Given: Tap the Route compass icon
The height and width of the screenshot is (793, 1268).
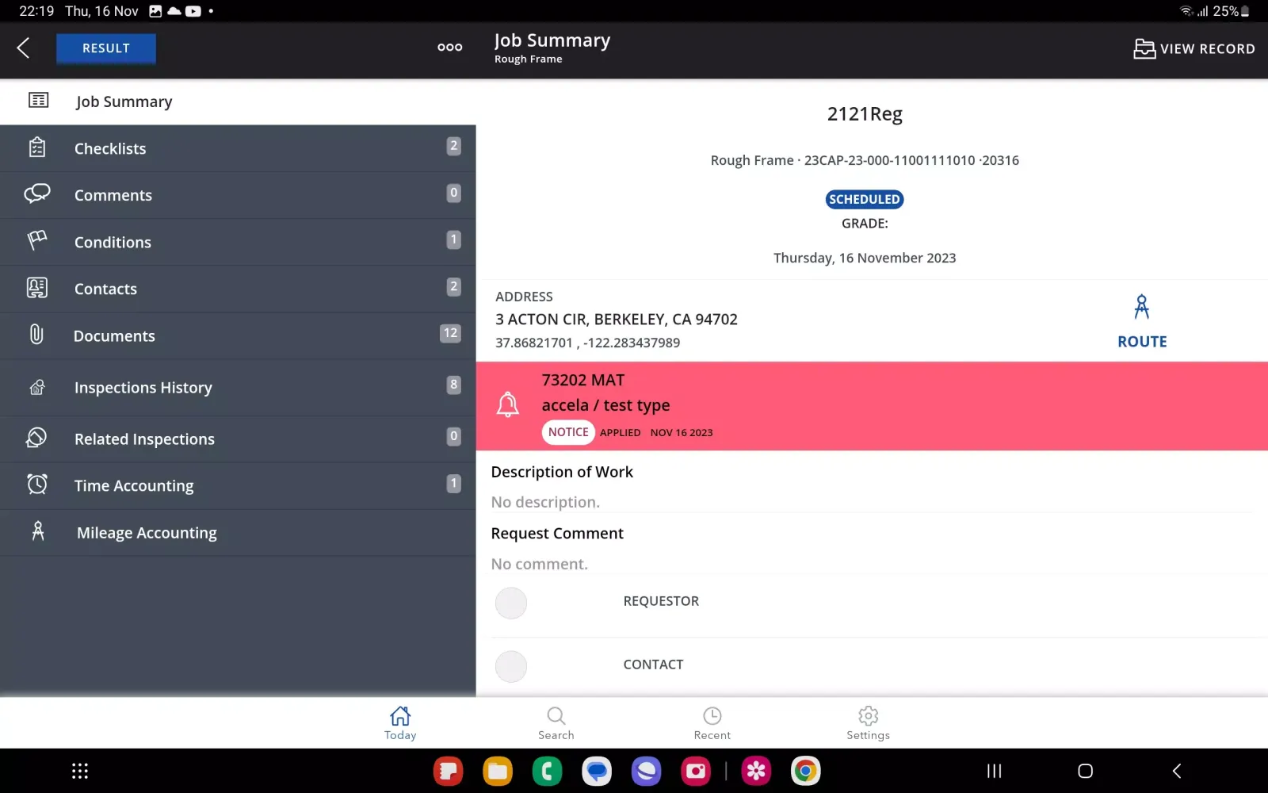Looking at the screenshot, I should (x=1141, y=308).
